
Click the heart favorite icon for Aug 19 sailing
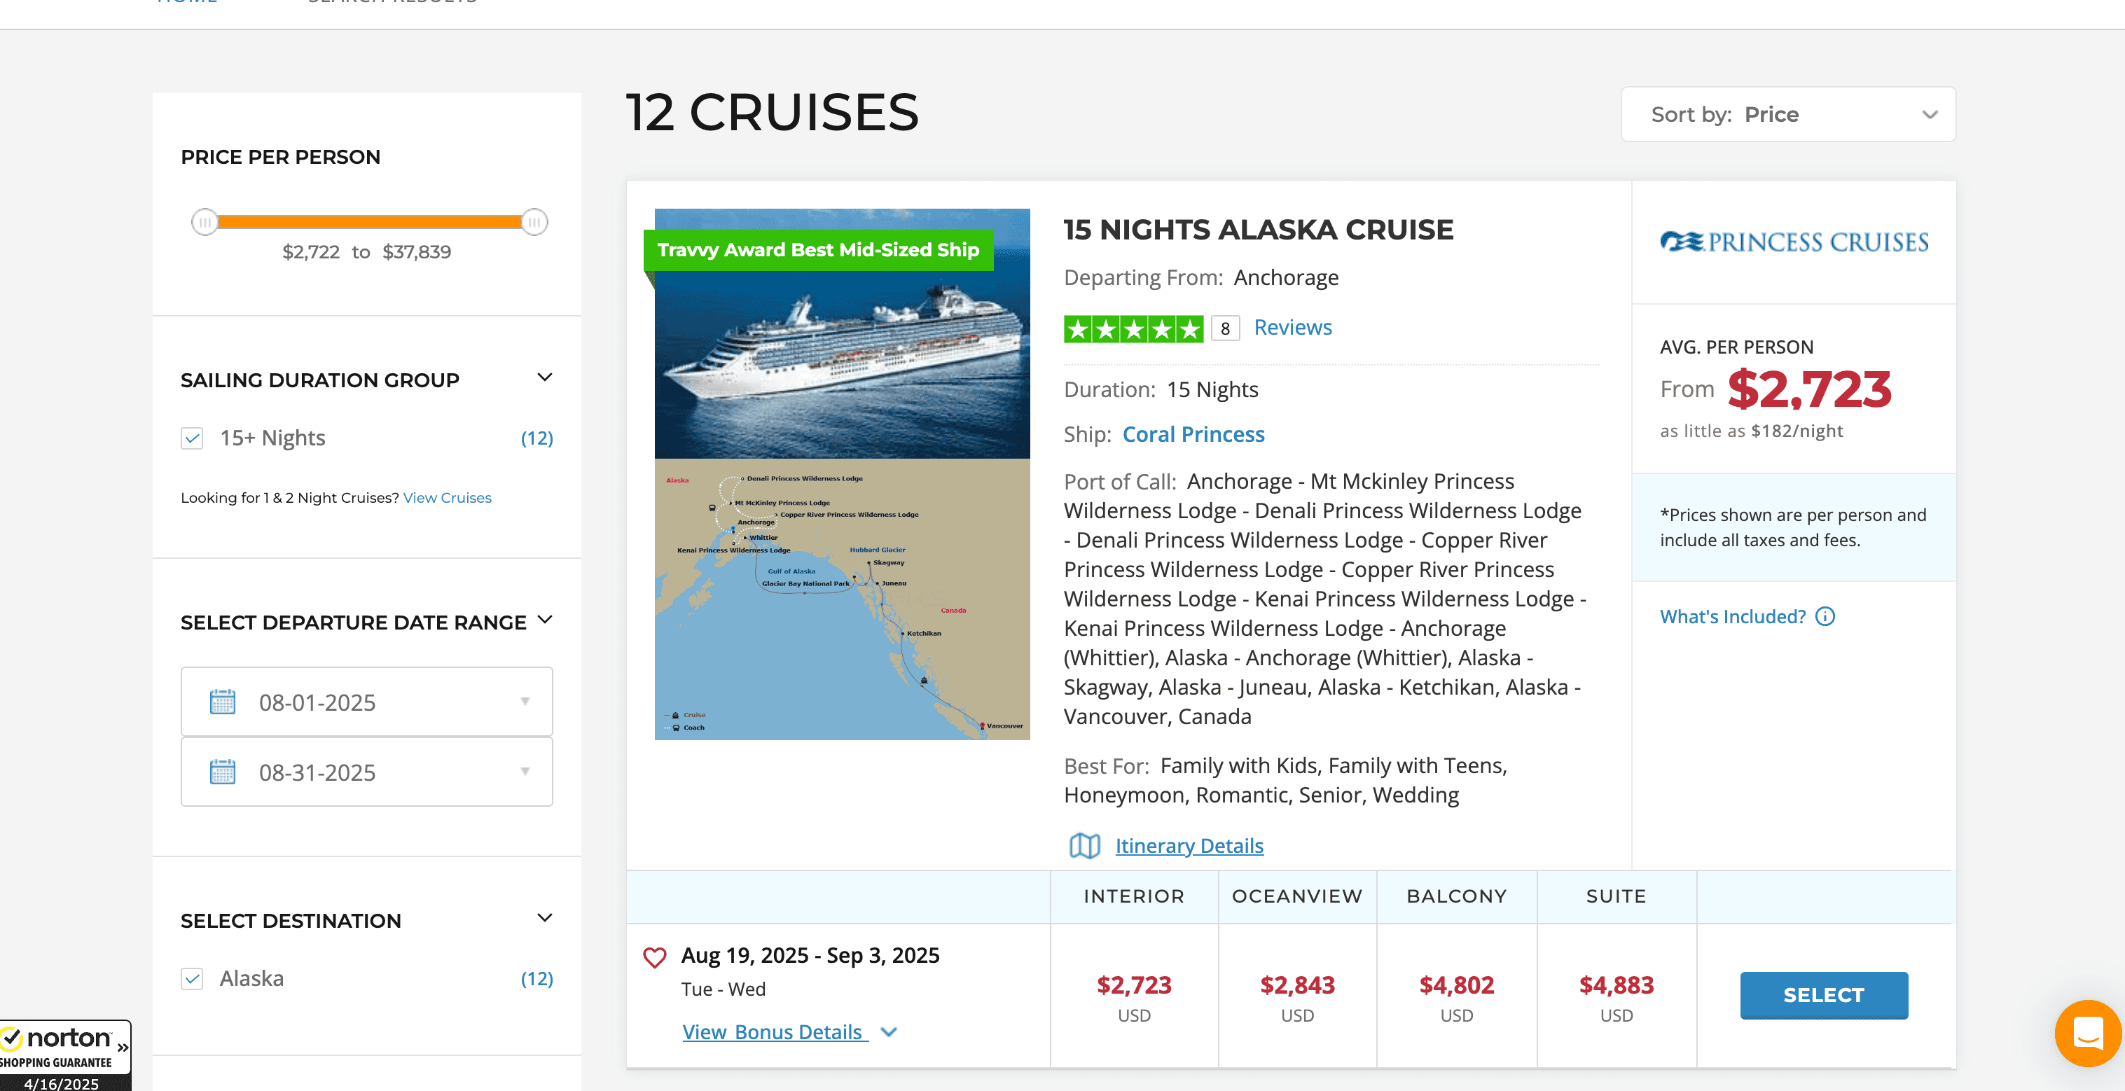(x=654, y=957)
